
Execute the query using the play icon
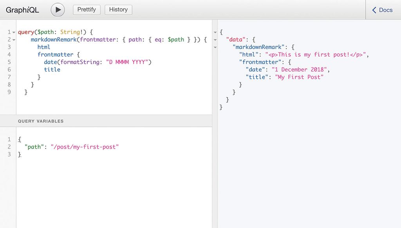click(x=58, y=10)
